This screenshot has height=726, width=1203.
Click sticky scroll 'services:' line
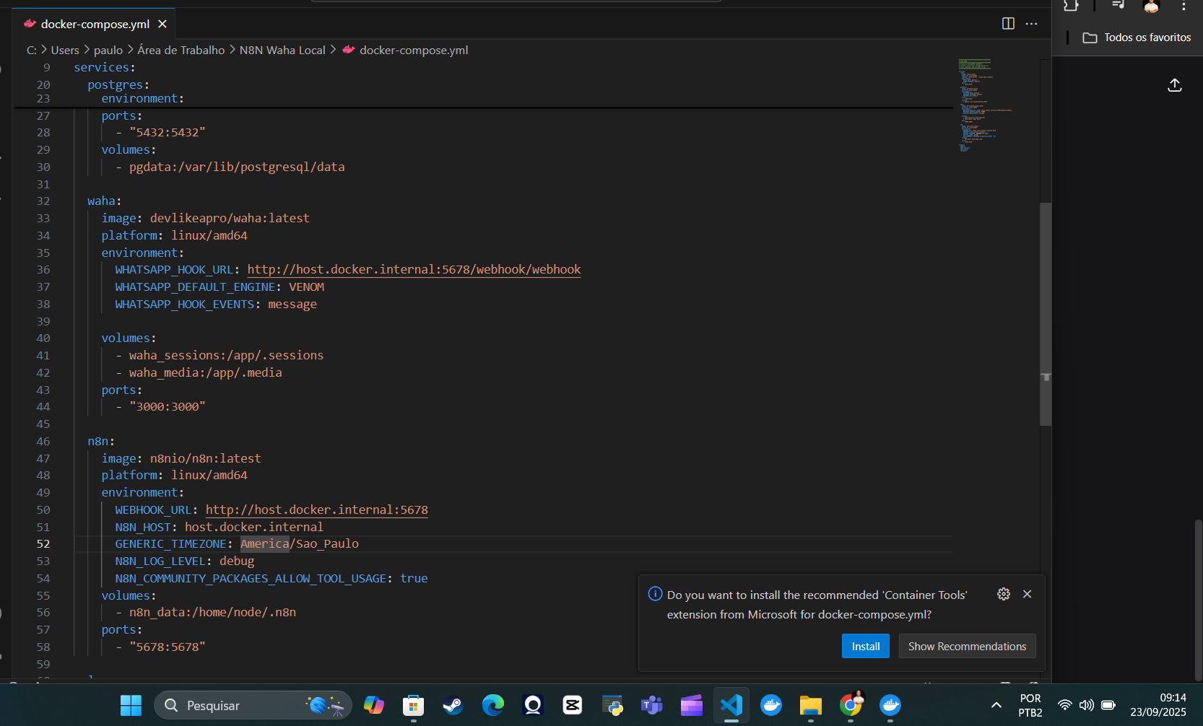click(105, 67)
